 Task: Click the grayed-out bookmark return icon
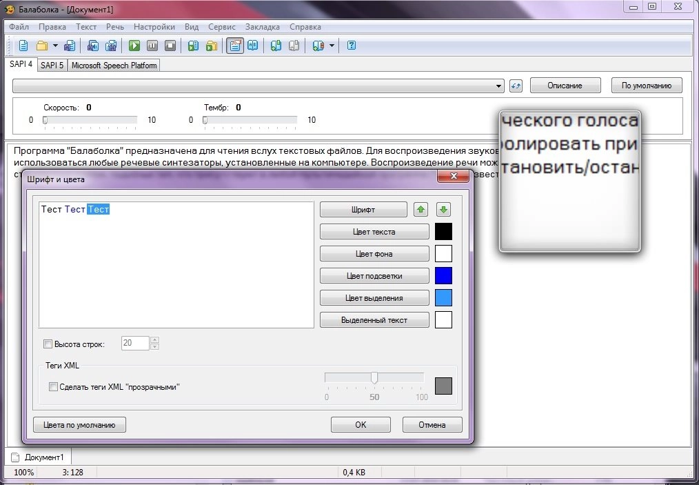click(x=294, y=46)
